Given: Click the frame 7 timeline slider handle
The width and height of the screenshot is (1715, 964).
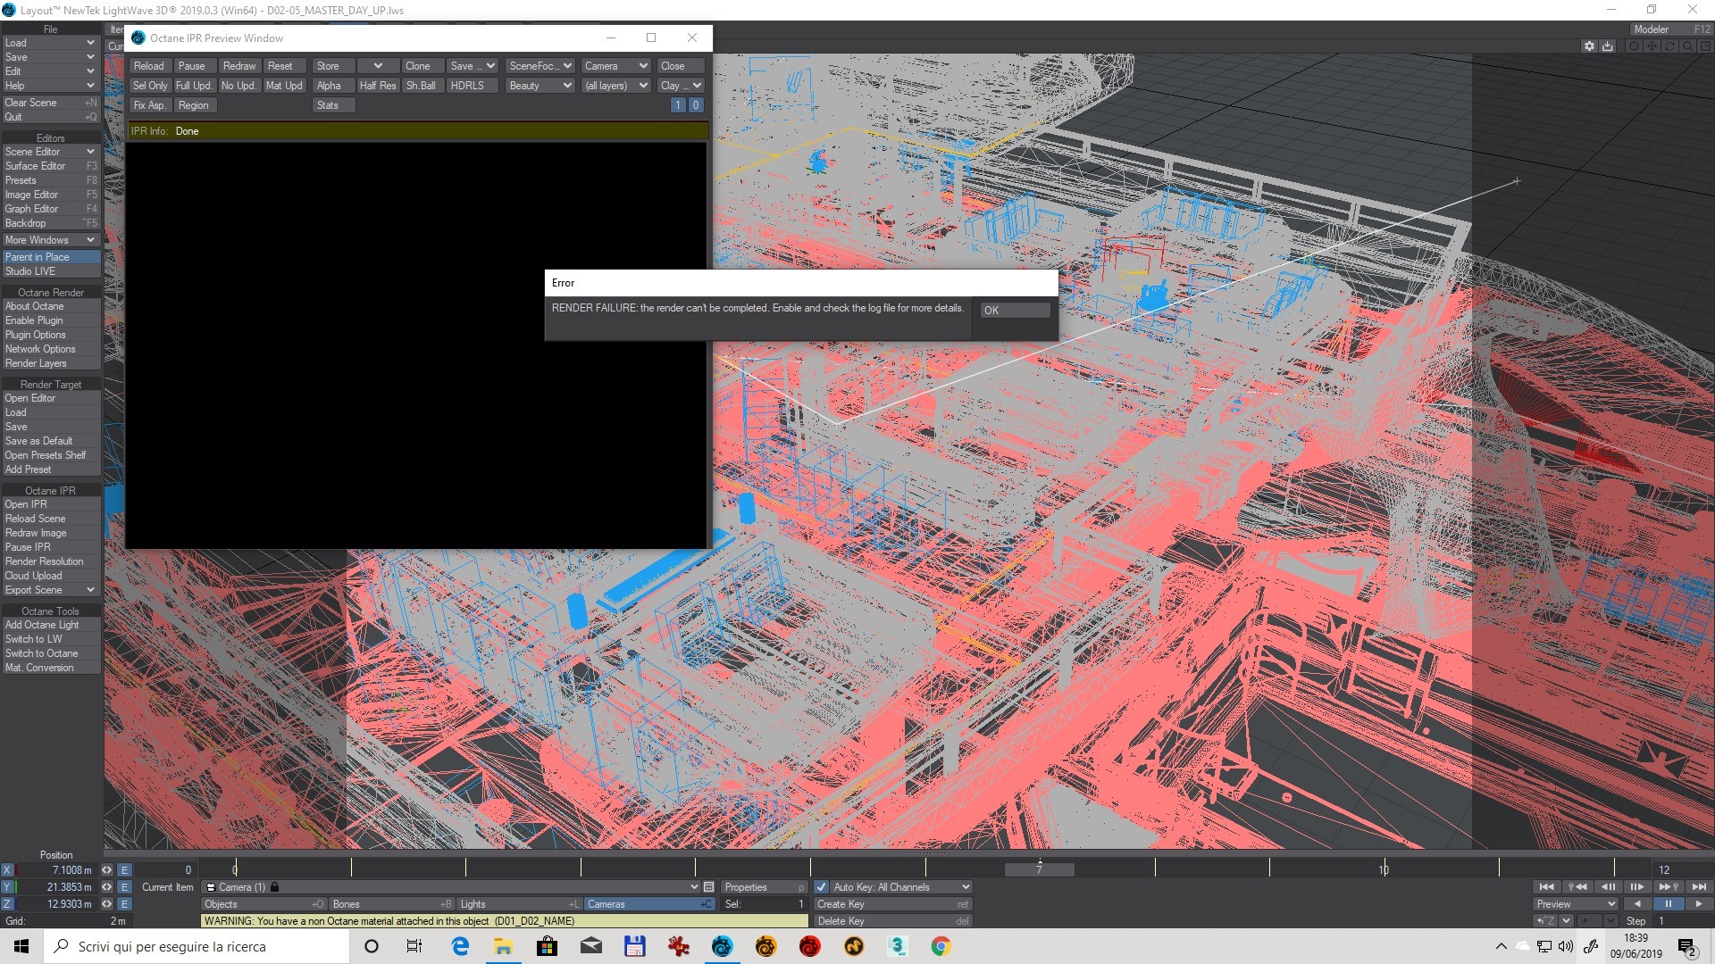Looking at the screenshot, I should point(1039,869).
